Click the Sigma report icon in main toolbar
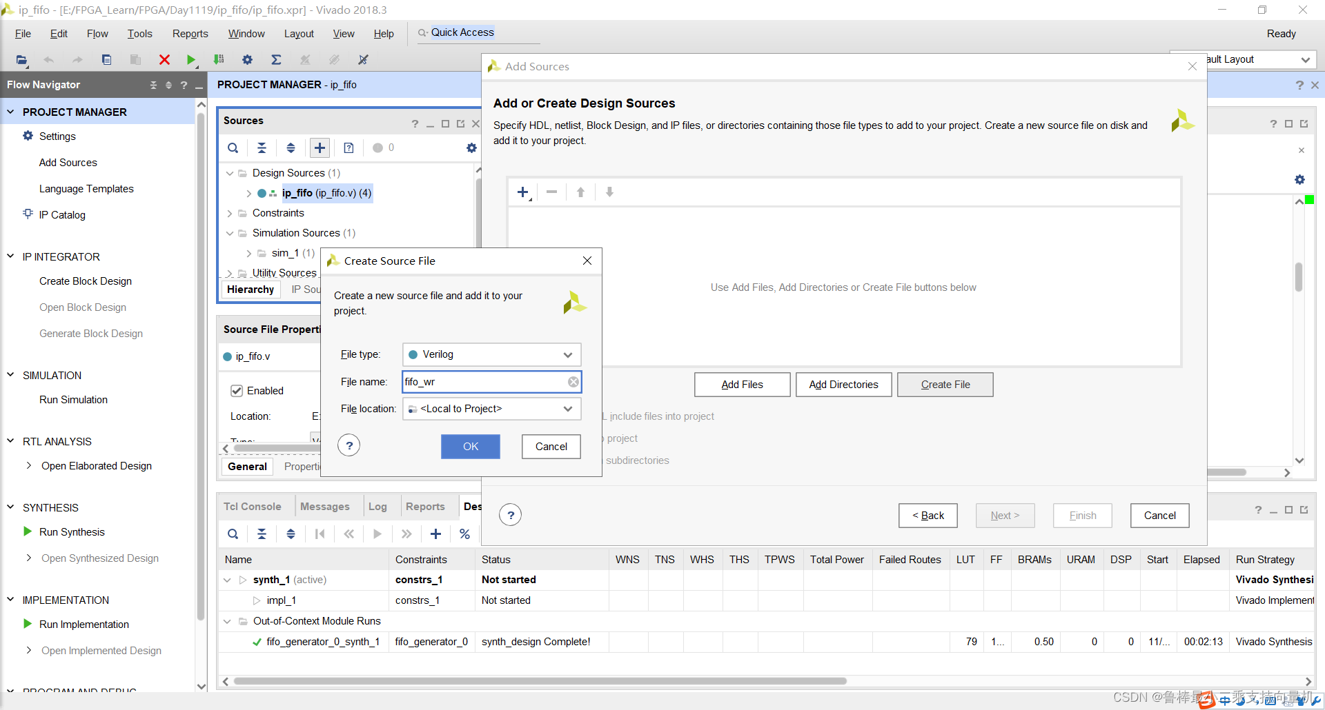Image resolution: width=1325 pixels, height=710 pixels. [x=276, y=60]
